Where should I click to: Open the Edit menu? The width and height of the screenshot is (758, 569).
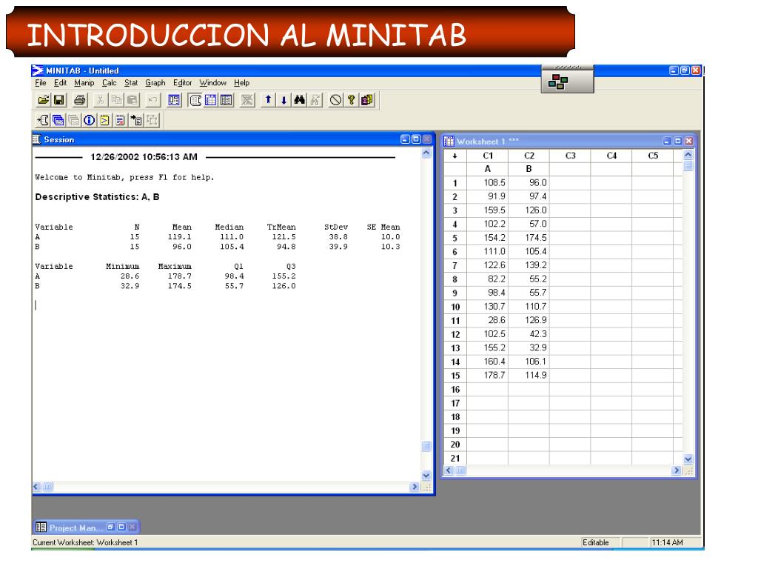[60, 83]
